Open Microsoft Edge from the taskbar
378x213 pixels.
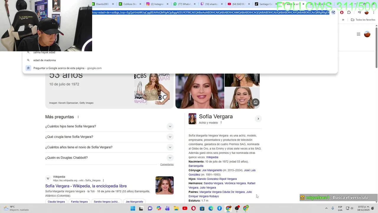211,209
